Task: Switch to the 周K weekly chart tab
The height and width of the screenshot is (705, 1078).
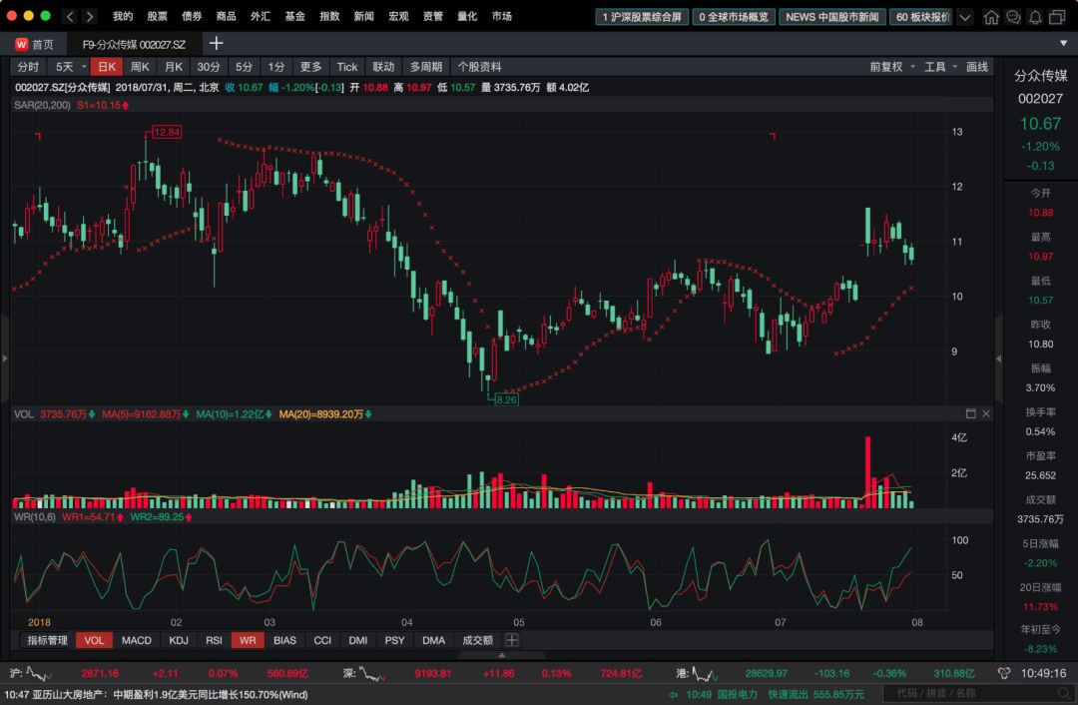Action: click(140, 67)
